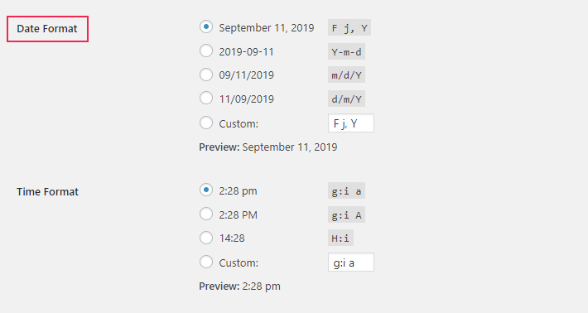The width and height of the screenshot is (588, 313).
Task: Click the custom date format text field
Action: click(351, 123)
